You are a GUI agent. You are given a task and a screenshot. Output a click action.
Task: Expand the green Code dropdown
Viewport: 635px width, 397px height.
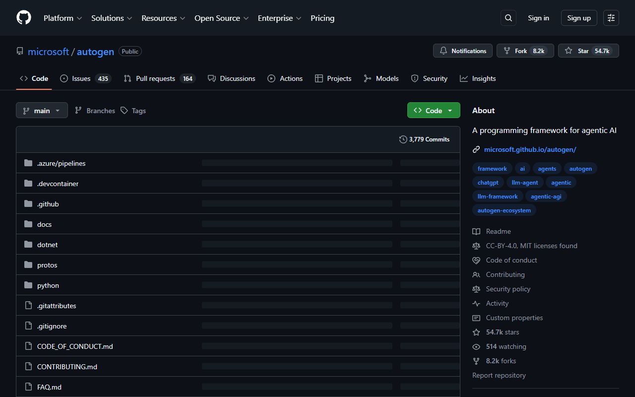(433, 110)
